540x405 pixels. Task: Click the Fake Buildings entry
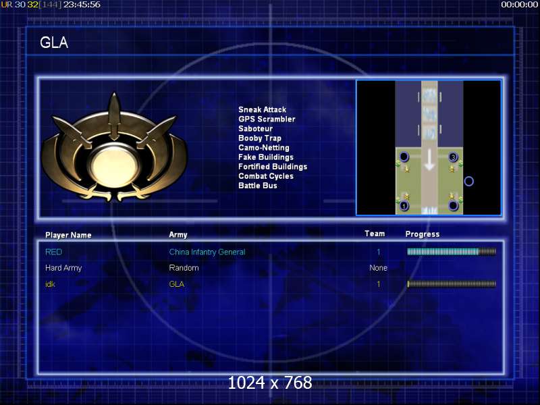click(266, 157)
